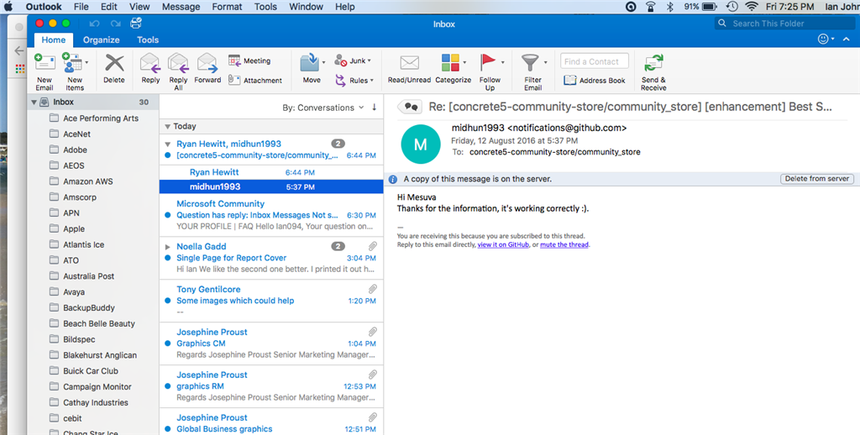Image resolution: width=860 pixels, height=435 pixels.
Task: Toggle Read/Unread status
Action: tap(409, 69)
